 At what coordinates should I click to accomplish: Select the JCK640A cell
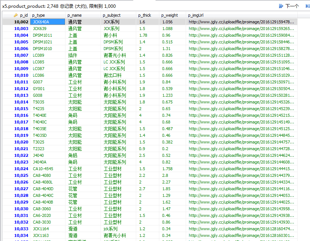48,22
